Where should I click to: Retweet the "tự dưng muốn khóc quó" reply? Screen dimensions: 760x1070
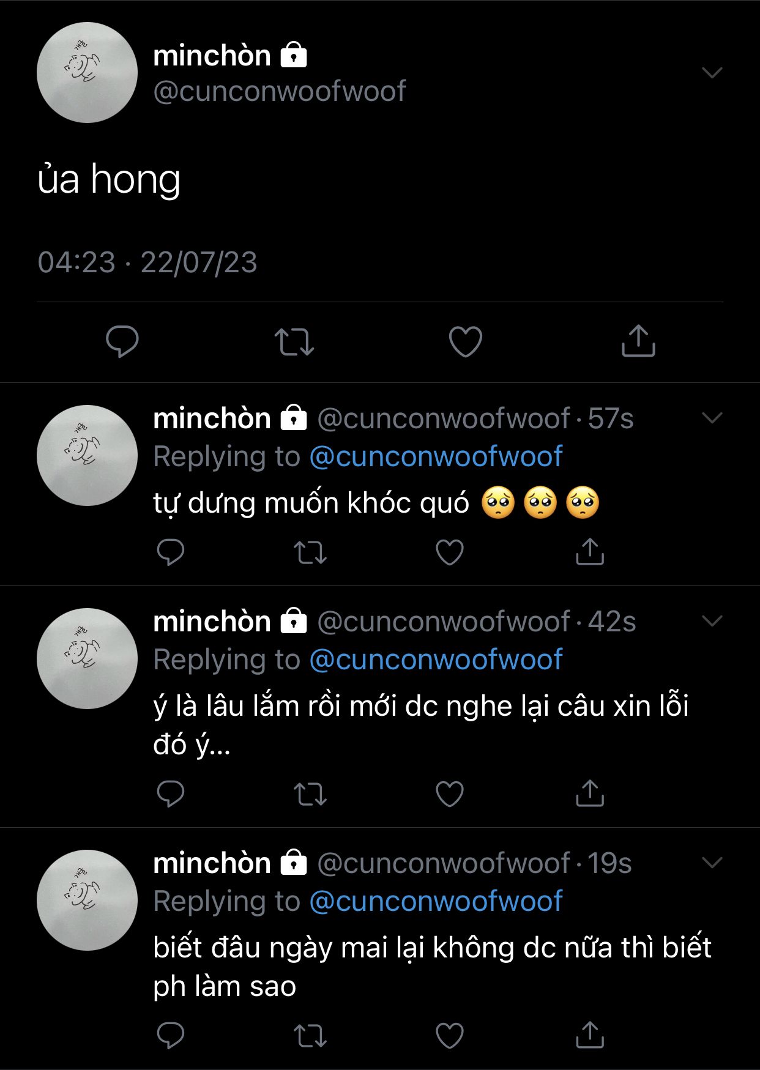point(310,552)
